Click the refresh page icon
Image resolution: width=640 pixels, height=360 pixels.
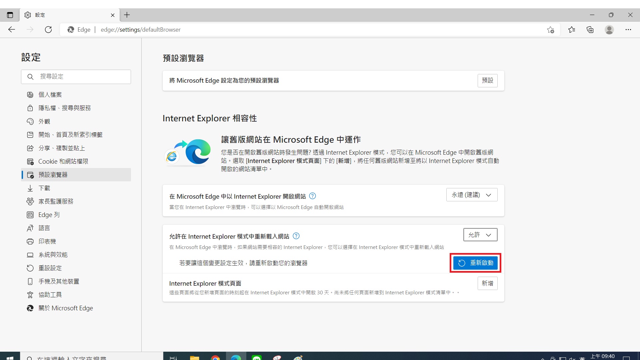point(48,29)
